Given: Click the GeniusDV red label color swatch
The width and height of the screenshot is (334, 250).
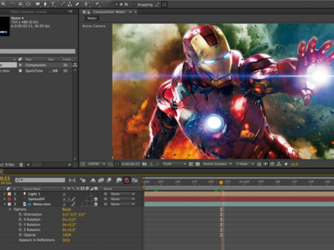Looking at the screenshot, I should 9,199.
